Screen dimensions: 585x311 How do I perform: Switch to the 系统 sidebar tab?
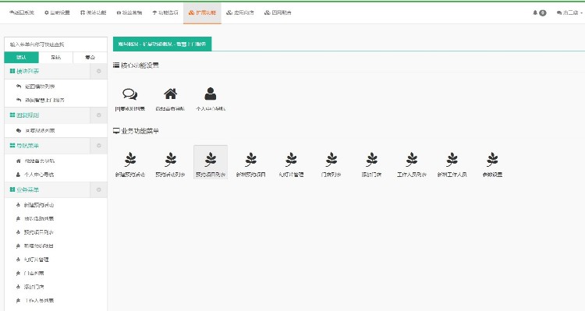(55, 58)
